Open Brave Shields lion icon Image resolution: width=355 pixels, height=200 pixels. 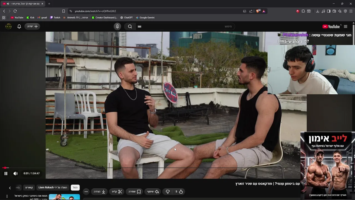pyautogui.click(x=258, y=11)
